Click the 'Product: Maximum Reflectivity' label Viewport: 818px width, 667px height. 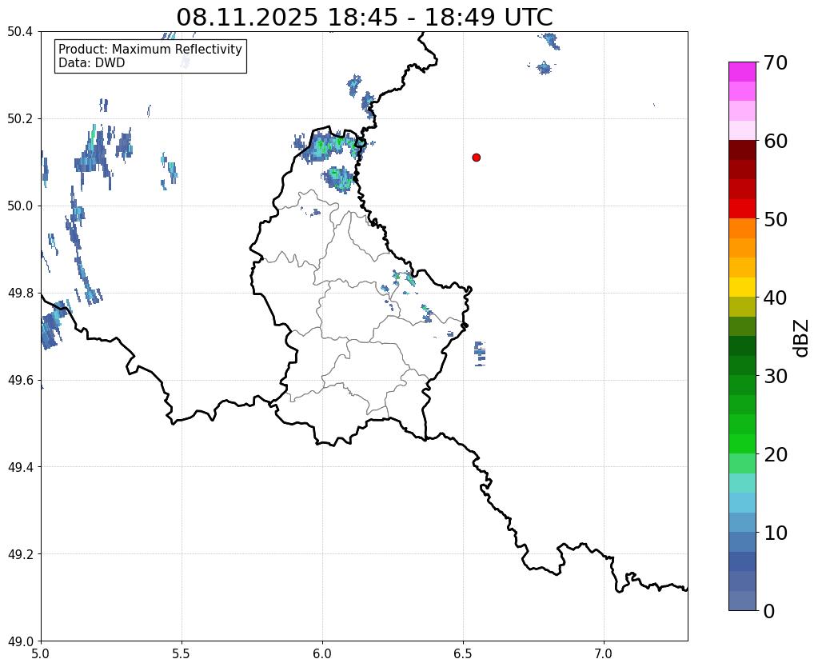pyautogui.click(x=150, y=49)
